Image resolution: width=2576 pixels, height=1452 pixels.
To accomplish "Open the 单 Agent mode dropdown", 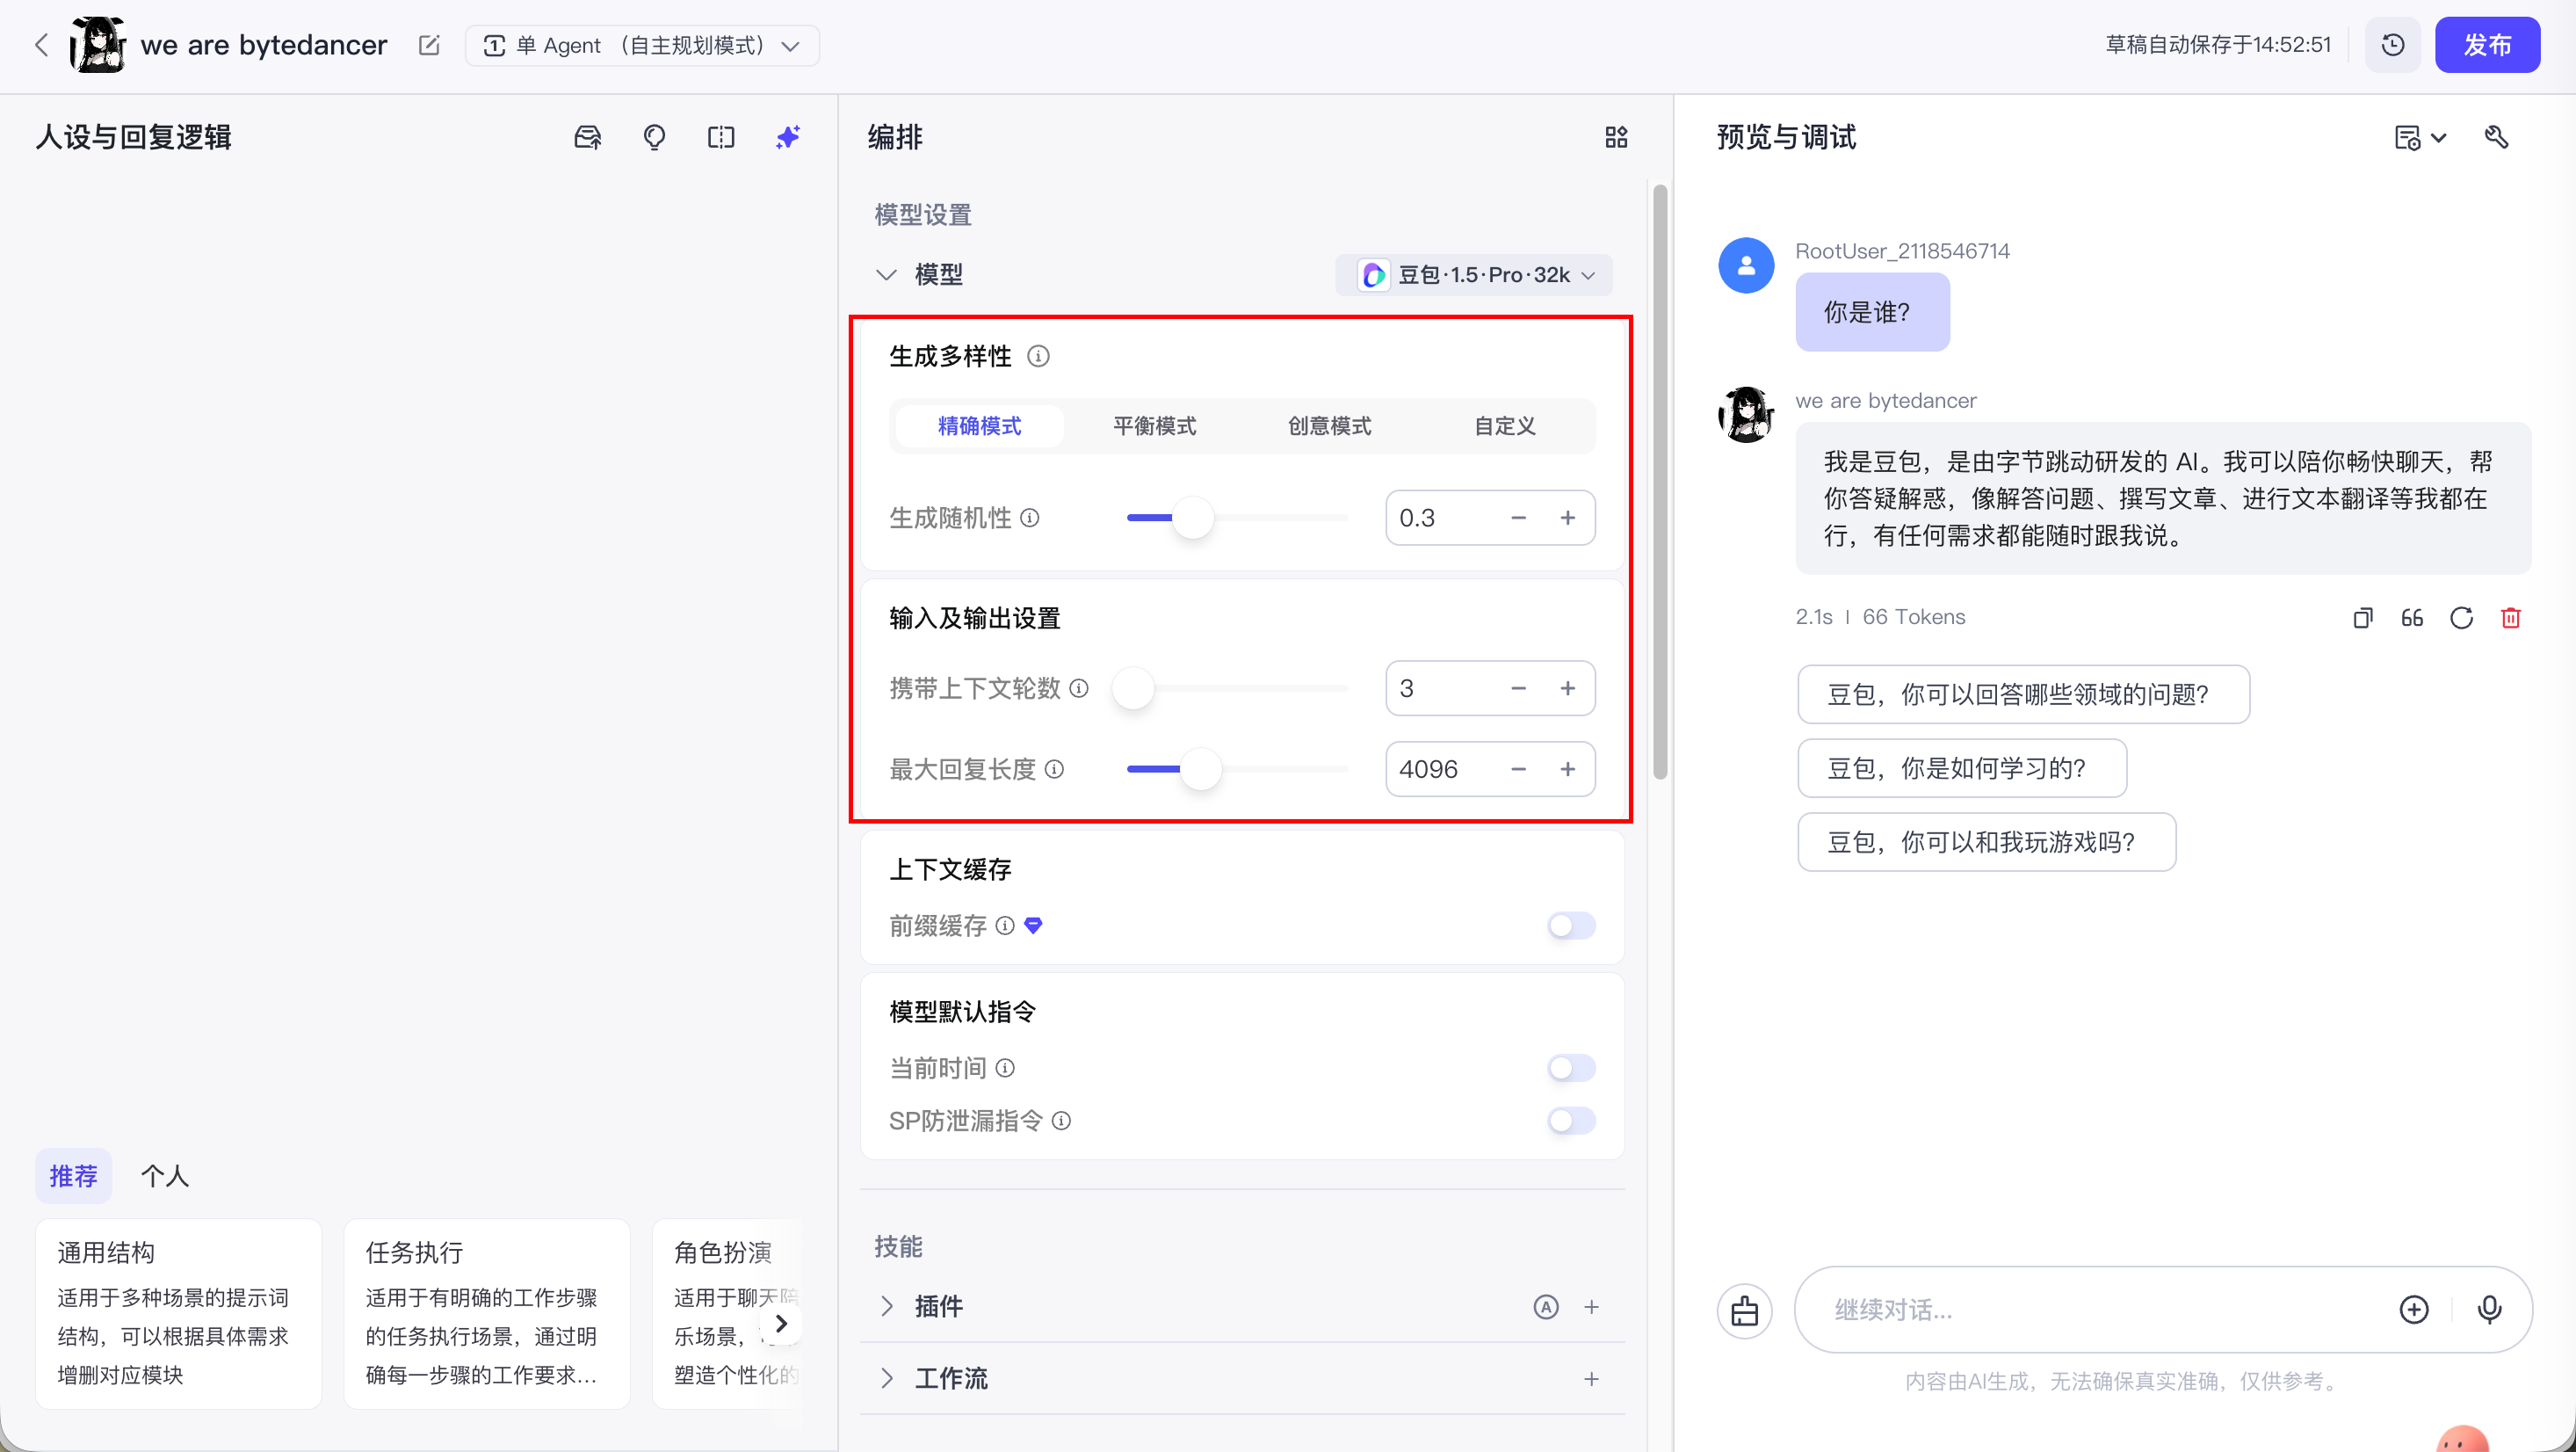I will click(x=642, y=46).
